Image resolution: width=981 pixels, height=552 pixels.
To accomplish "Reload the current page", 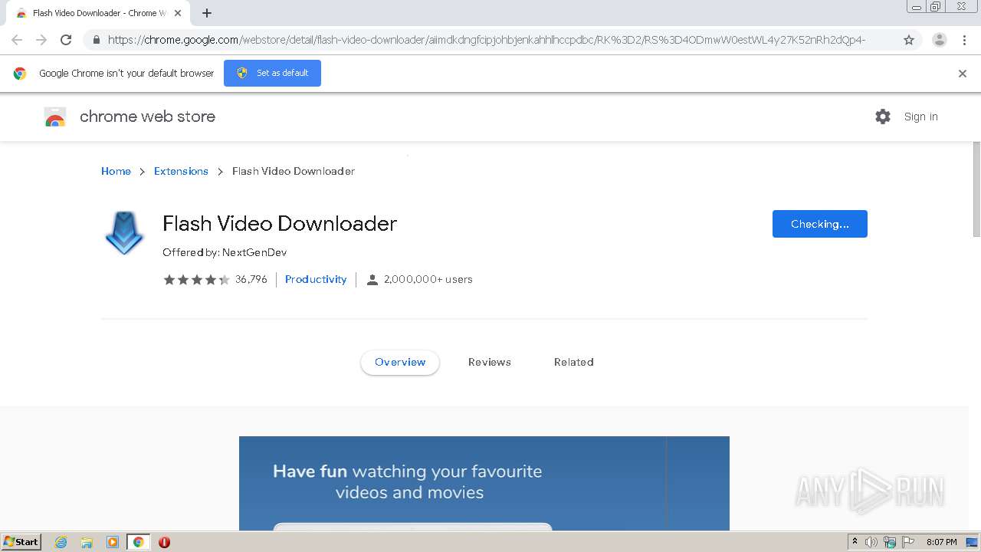I will point(66,40).
